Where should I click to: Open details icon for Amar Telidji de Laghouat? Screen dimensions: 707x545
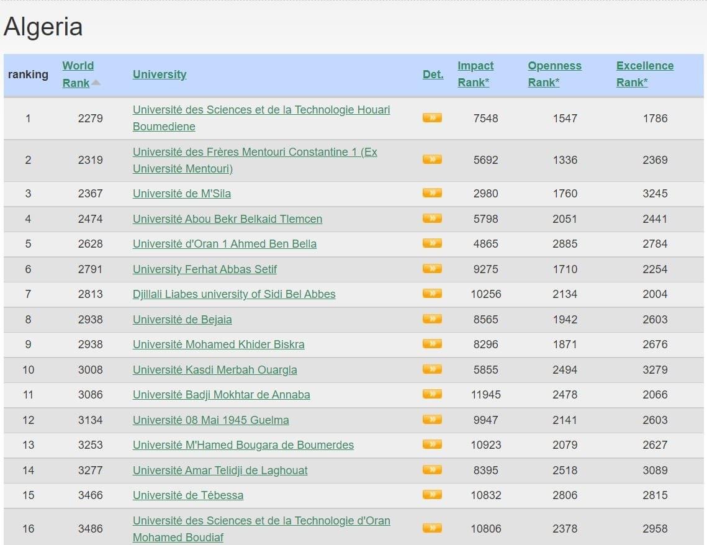coord(432,470)
